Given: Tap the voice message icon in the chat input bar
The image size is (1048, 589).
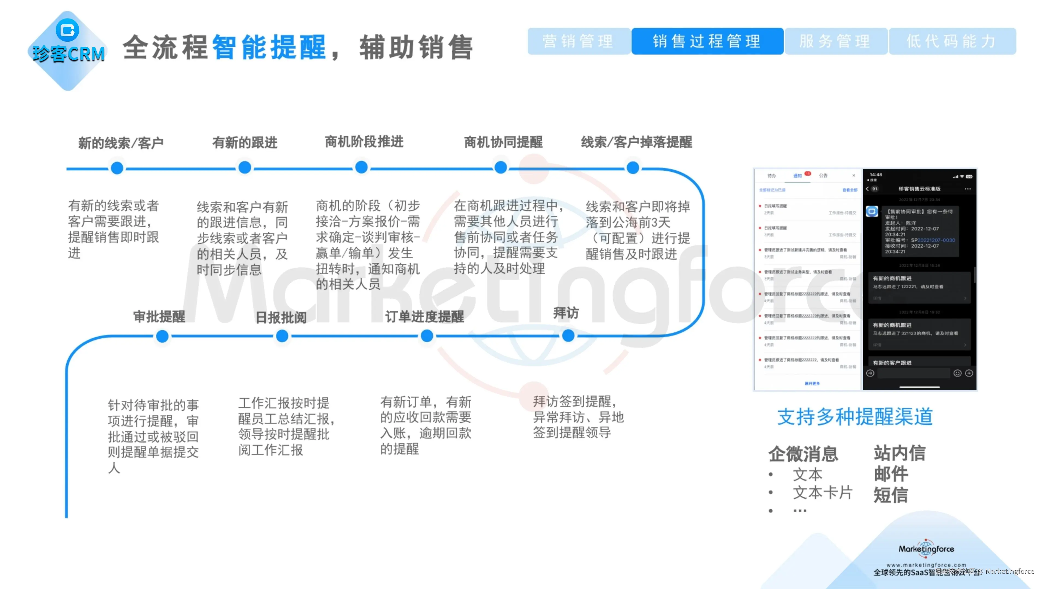Looking at the screenshot, I should 871,373.
